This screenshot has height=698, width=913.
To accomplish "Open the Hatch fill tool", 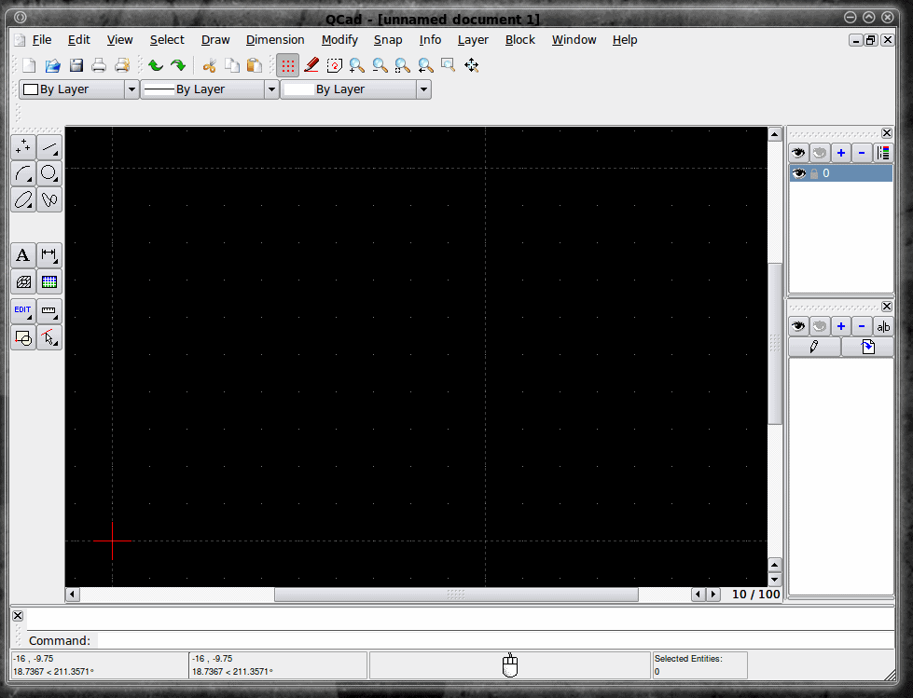I will [x=23, y=282].
